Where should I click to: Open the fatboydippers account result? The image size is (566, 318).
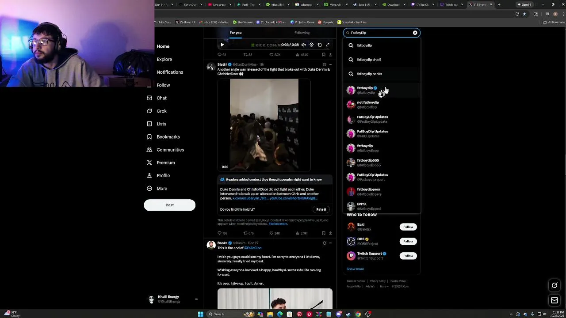[382, 192]
